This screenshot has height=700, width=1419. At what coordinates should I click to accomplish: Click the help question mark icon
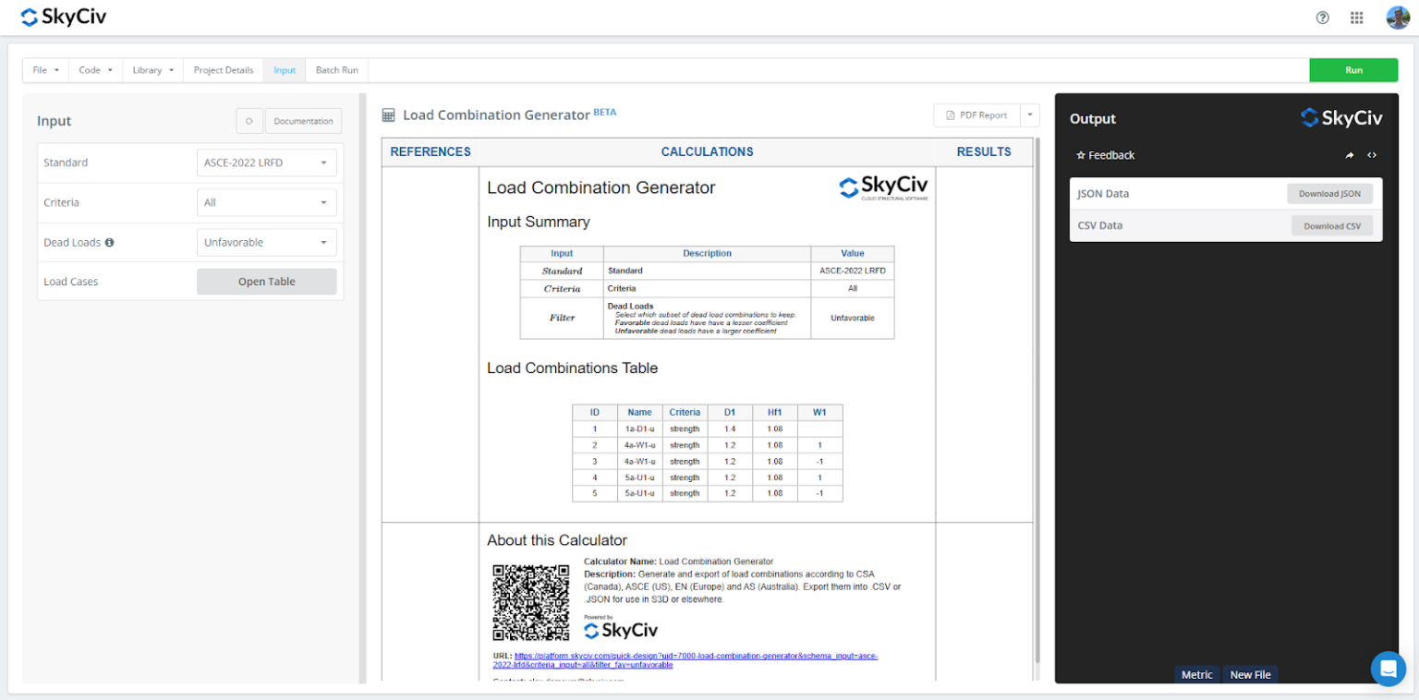coord(1322,18)
